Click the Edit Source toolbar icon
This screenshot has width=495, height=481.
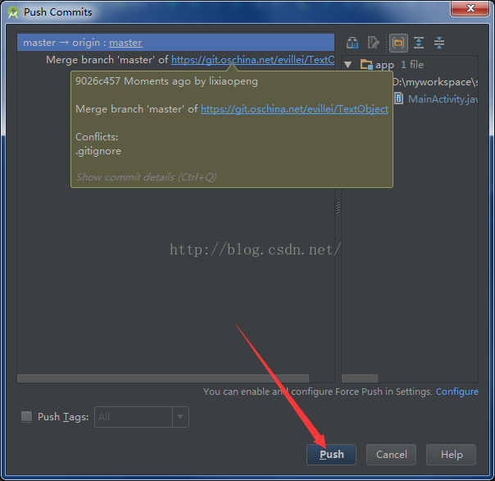[x=373, y=43]
